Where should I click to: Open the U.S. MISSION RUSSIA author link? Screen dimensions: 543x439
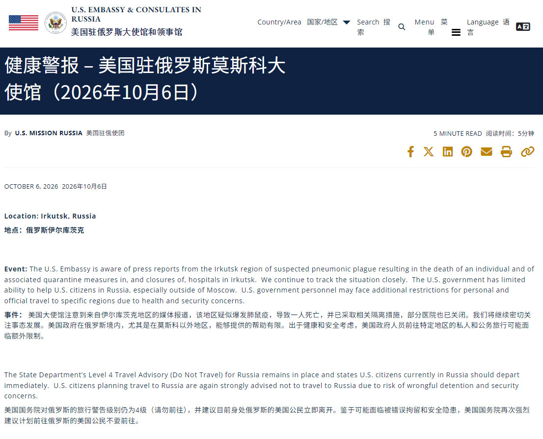click(49, 133)
